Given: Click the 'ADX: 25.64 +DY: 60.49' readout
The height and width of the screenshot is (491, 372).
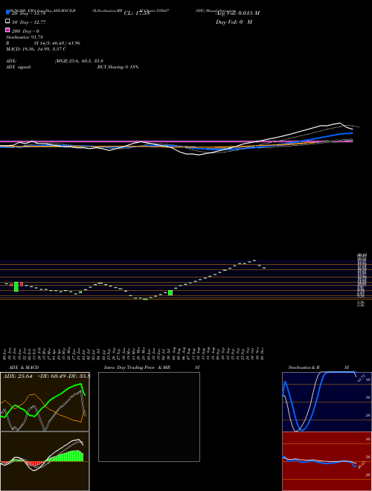Looking at the screenshot, I should [34, 376].
